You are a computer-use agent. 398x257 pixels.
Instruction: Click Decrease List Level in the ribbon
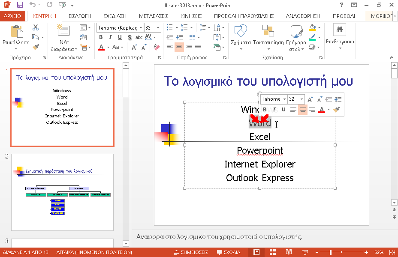(x=170, y=38)
